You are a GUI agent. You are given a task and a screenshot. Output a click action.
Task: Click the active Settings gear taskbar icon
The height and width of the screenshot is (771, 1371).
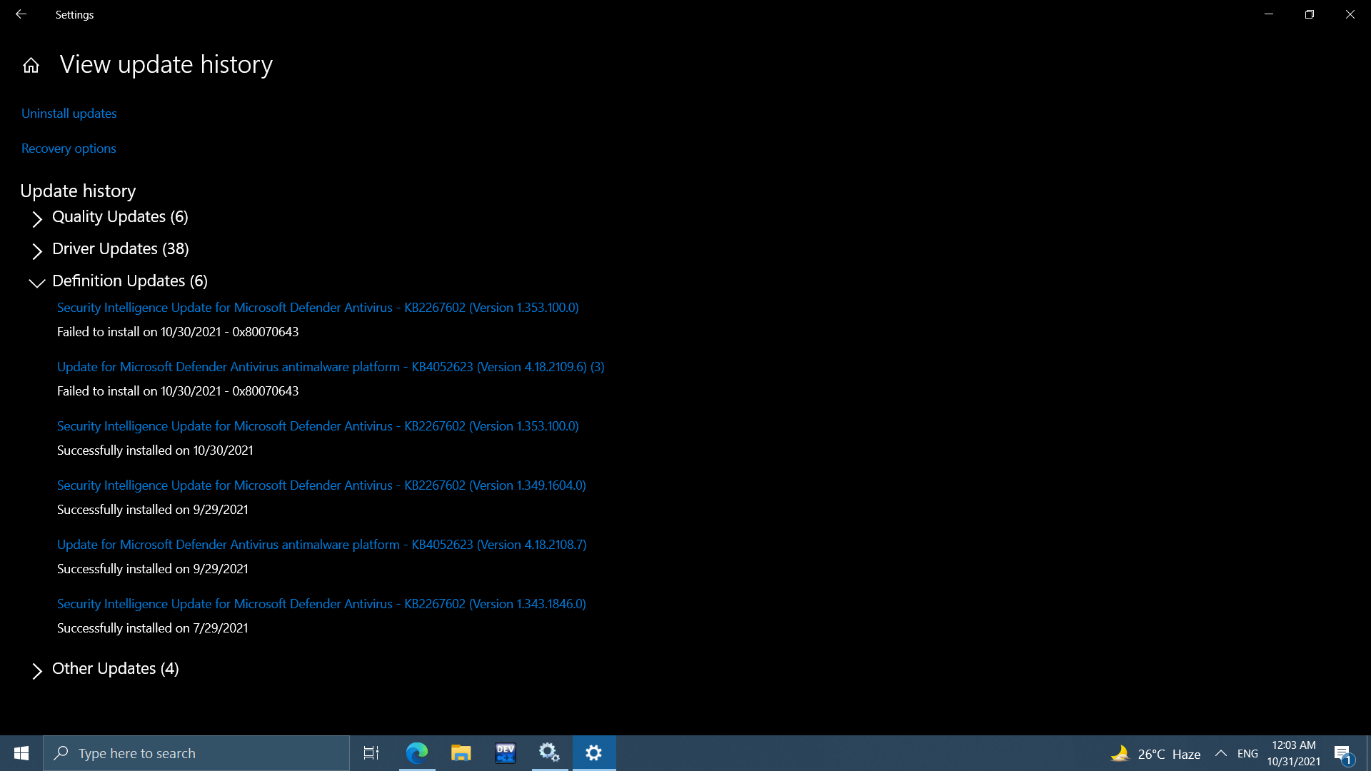tap(594, 753)
